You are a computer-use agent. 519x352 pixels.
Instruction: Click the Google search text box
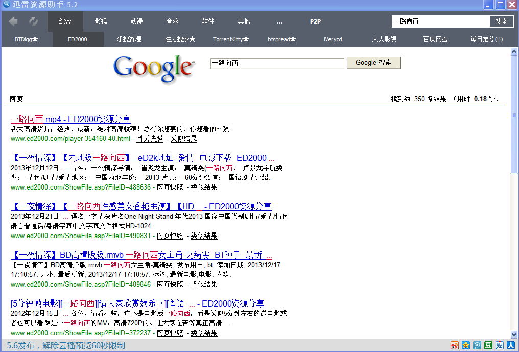[277, 63]
